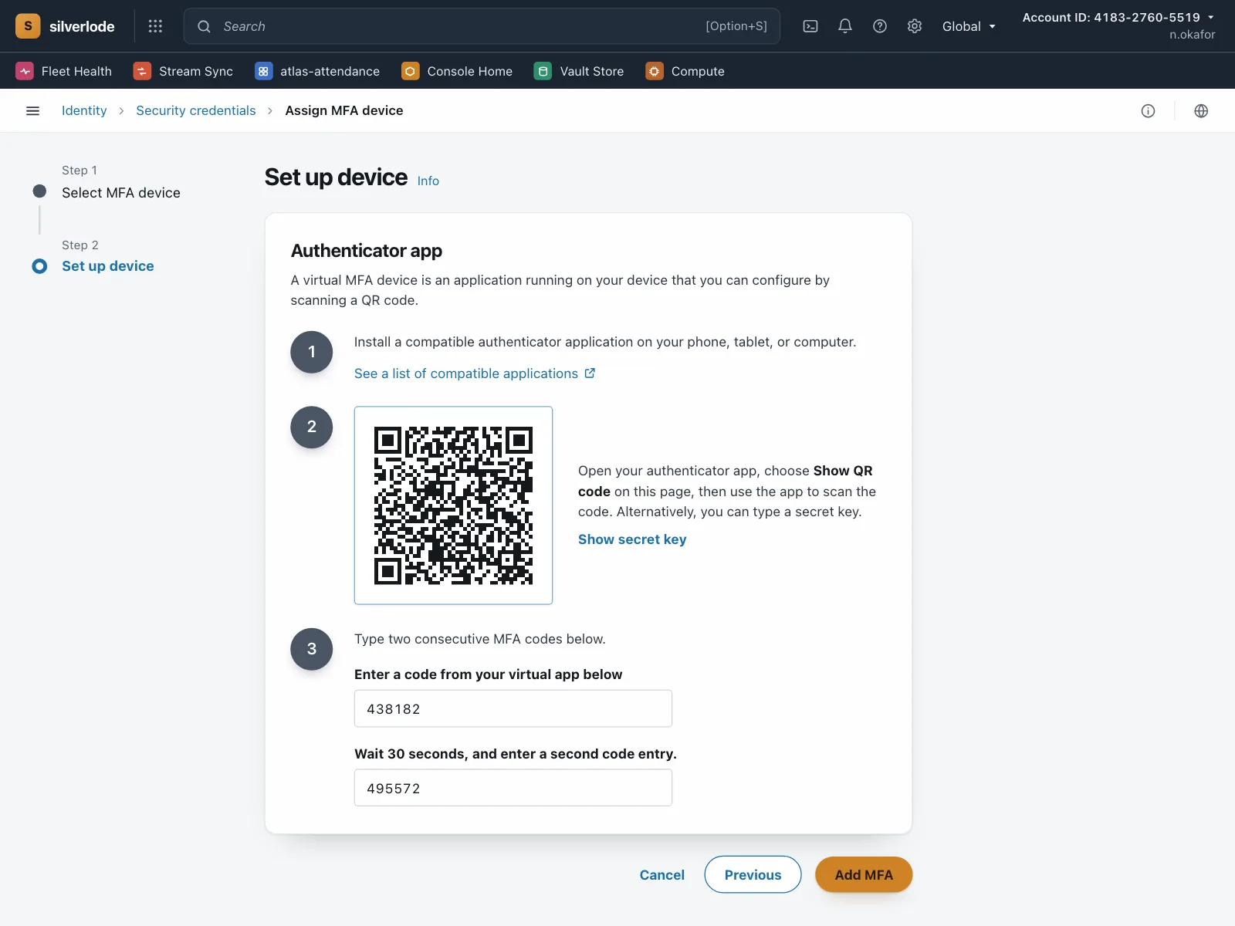The height and width of the screenshot is (926, 1235).
Task: Toggle the hamburger navigation menu
Action: click(32, 111)
